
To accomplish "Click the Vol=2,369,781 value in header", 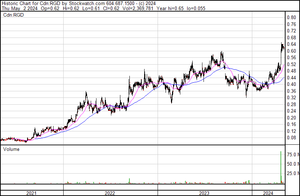I will [x=138, y=8].
